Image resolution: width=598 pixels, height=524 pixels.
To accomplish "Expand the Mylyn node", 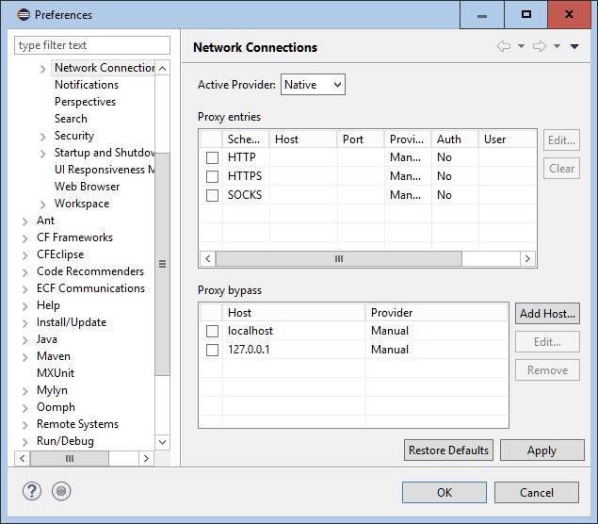I will tap(25, 391).
